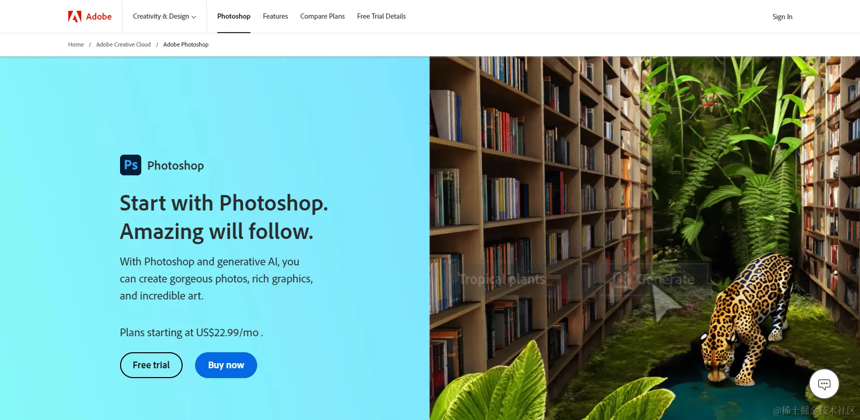Click Adobe Photoshop breadcrumb
The image size is (860, 420).
coord(186,44)
